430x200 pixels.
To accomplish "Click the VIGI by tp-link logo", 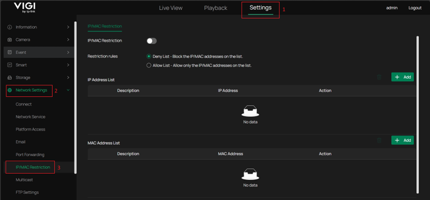I will click(24, 8).
